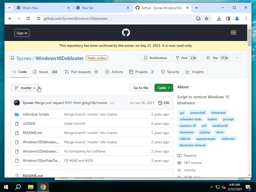Open the Chrome profile avatar

[237, 18]
